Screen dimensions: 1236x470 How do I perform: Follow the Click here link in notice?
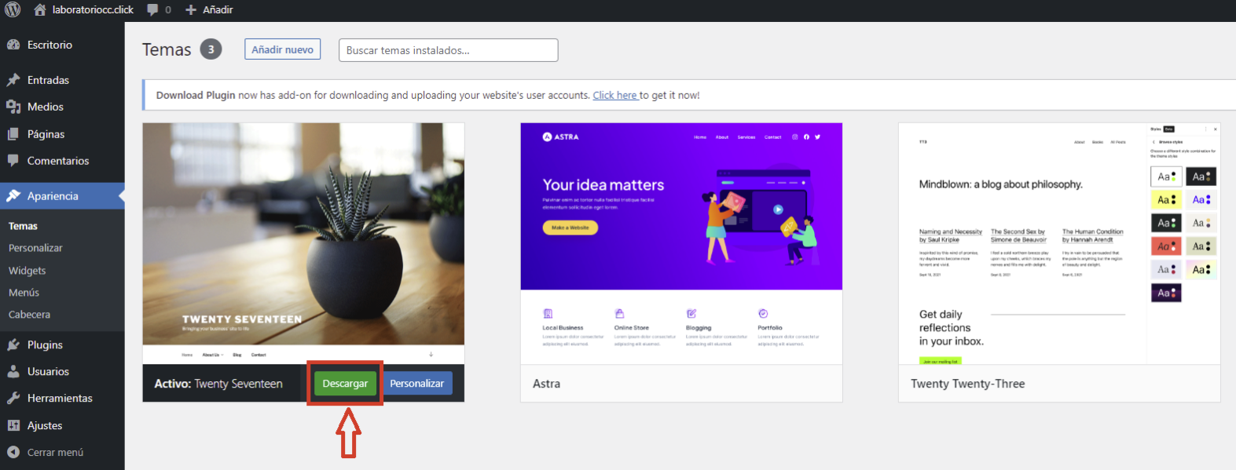(x=615, y=95)
